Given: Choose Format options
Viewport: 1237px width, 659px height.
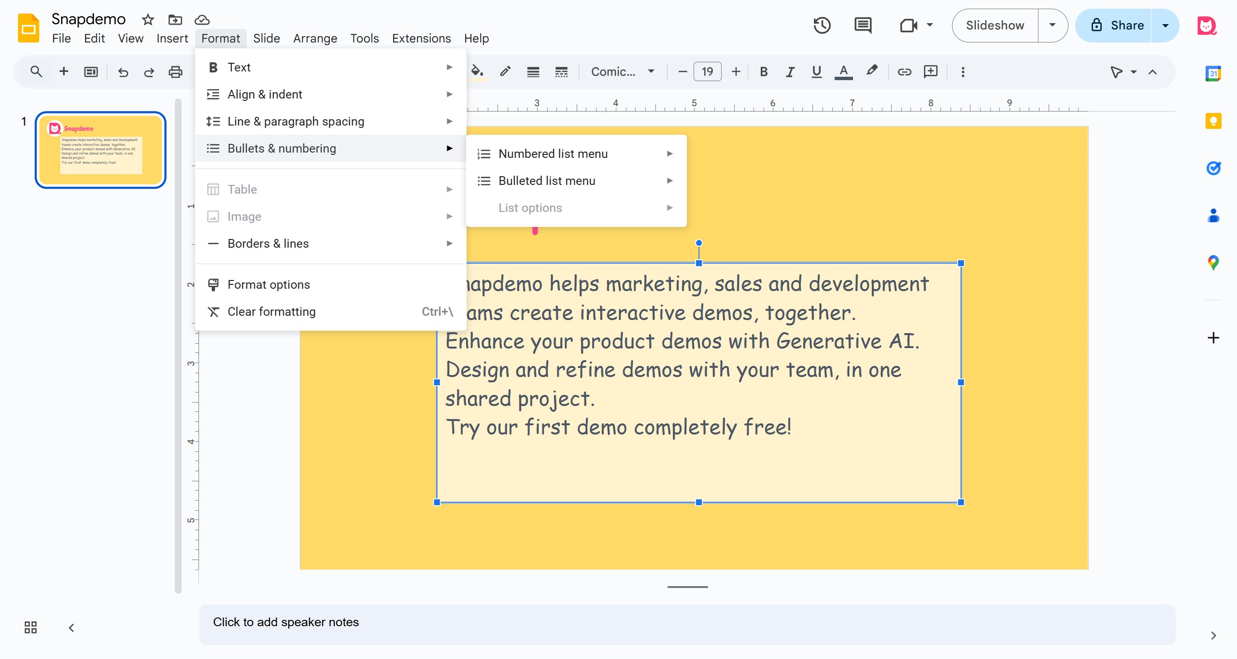Looking at the screenshot, I should click(x=330, y=284).
